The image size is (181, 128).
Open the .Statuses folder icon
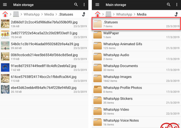97,24
